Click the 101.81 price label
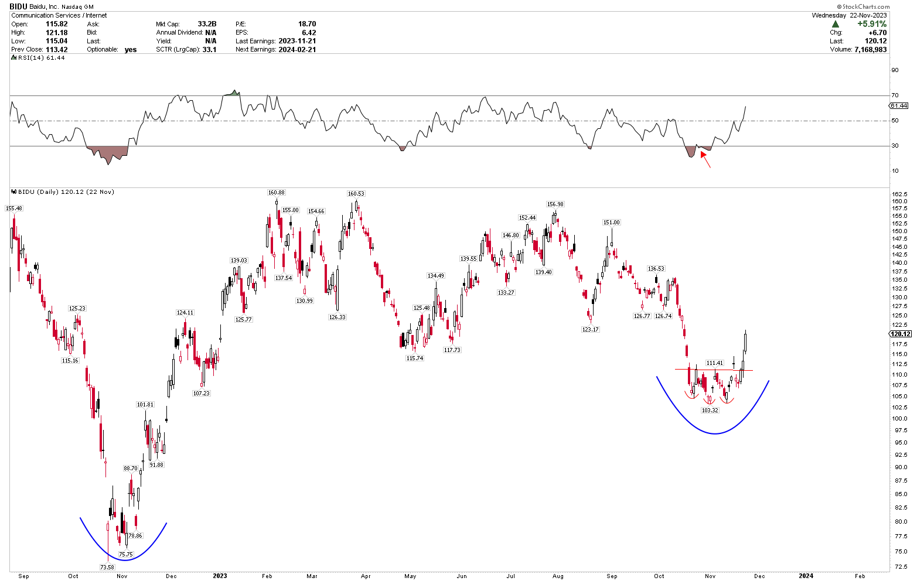Screen dimensions: 917x581 pyautogui.click(x=145, y=405)
